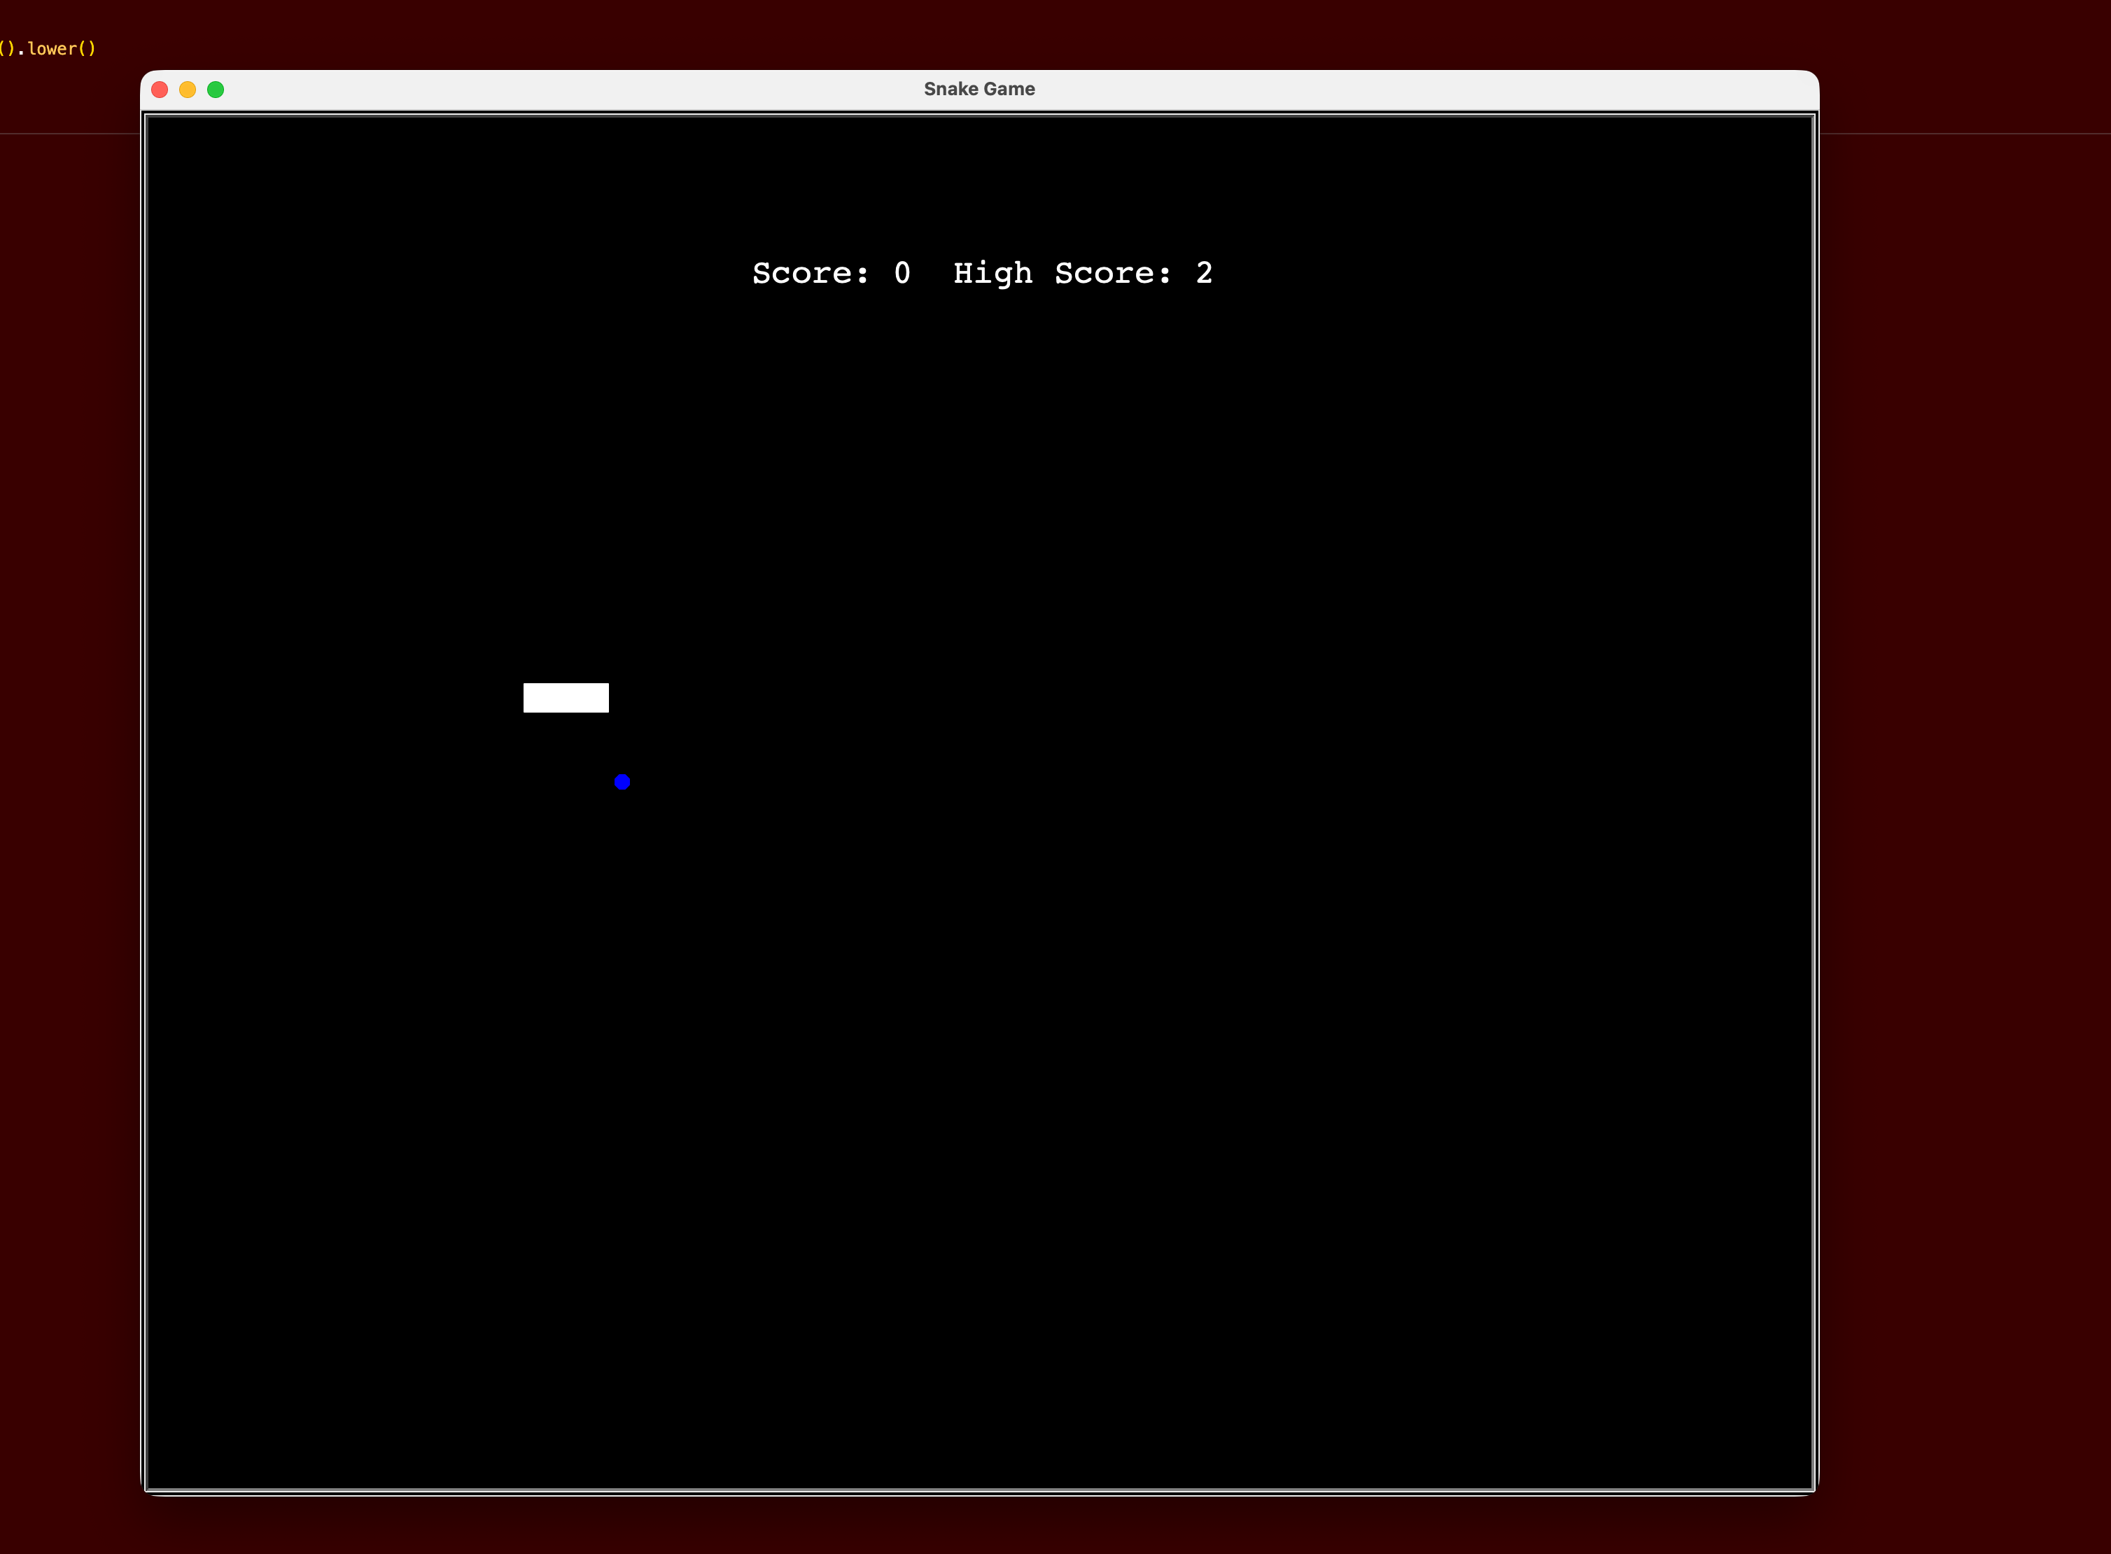Click the "Score: 0" text
This screenshot has height=1554, width=2111.
[x=832, y=273]
